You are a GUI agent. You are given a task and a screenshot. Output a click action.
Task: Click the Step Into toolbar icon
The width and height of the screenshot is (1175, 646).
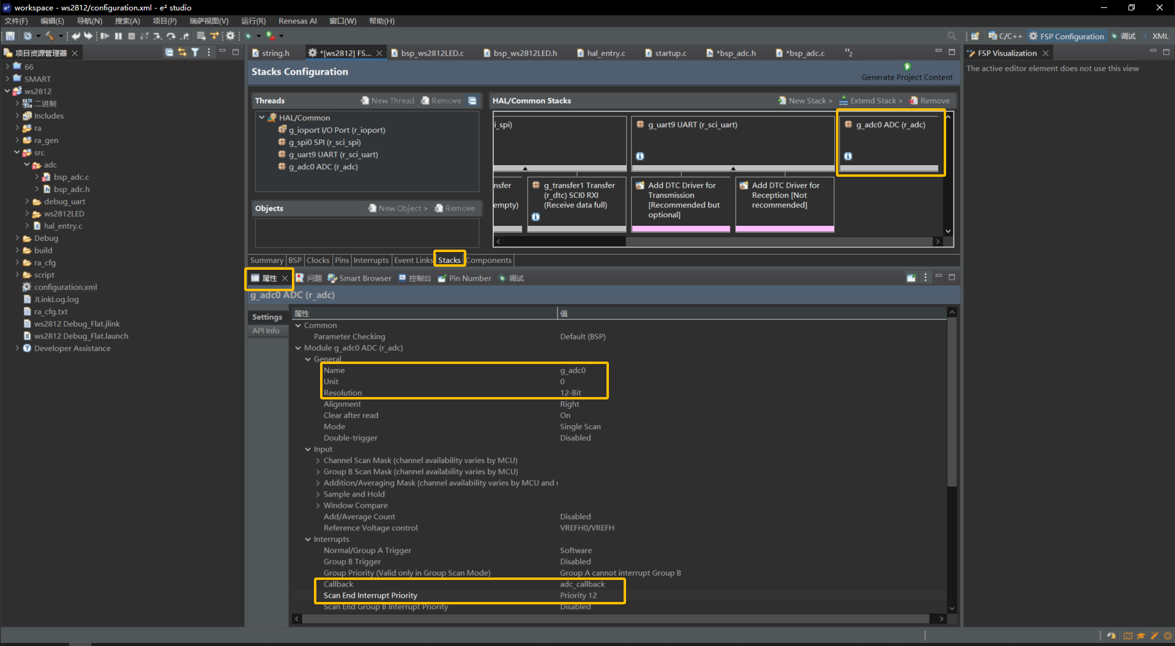(x=157, y=36)
